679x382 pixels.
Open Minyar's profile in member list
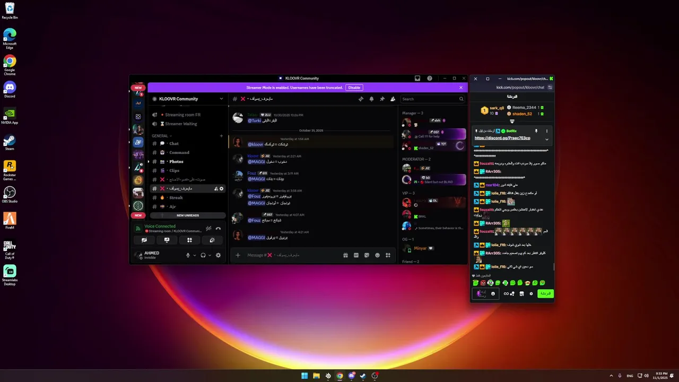pyautogui.click(x=421, y=248)
